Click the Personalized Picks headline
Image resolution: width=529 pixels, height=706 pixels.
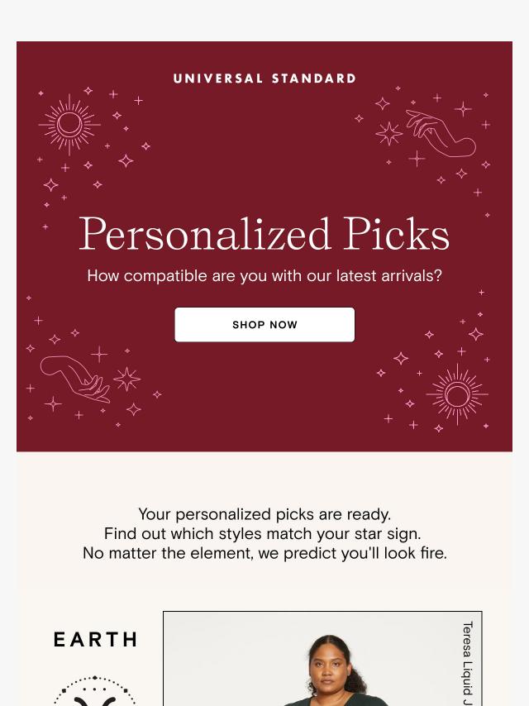coord(264,233)
